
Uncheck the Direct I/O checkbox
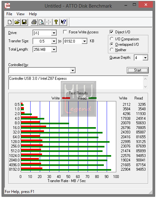point(111,32)
